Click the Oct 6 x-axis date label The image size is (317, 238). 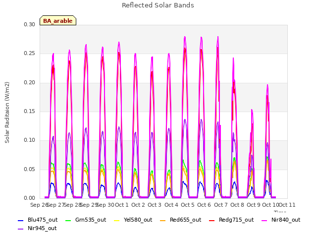click(204, 205)
